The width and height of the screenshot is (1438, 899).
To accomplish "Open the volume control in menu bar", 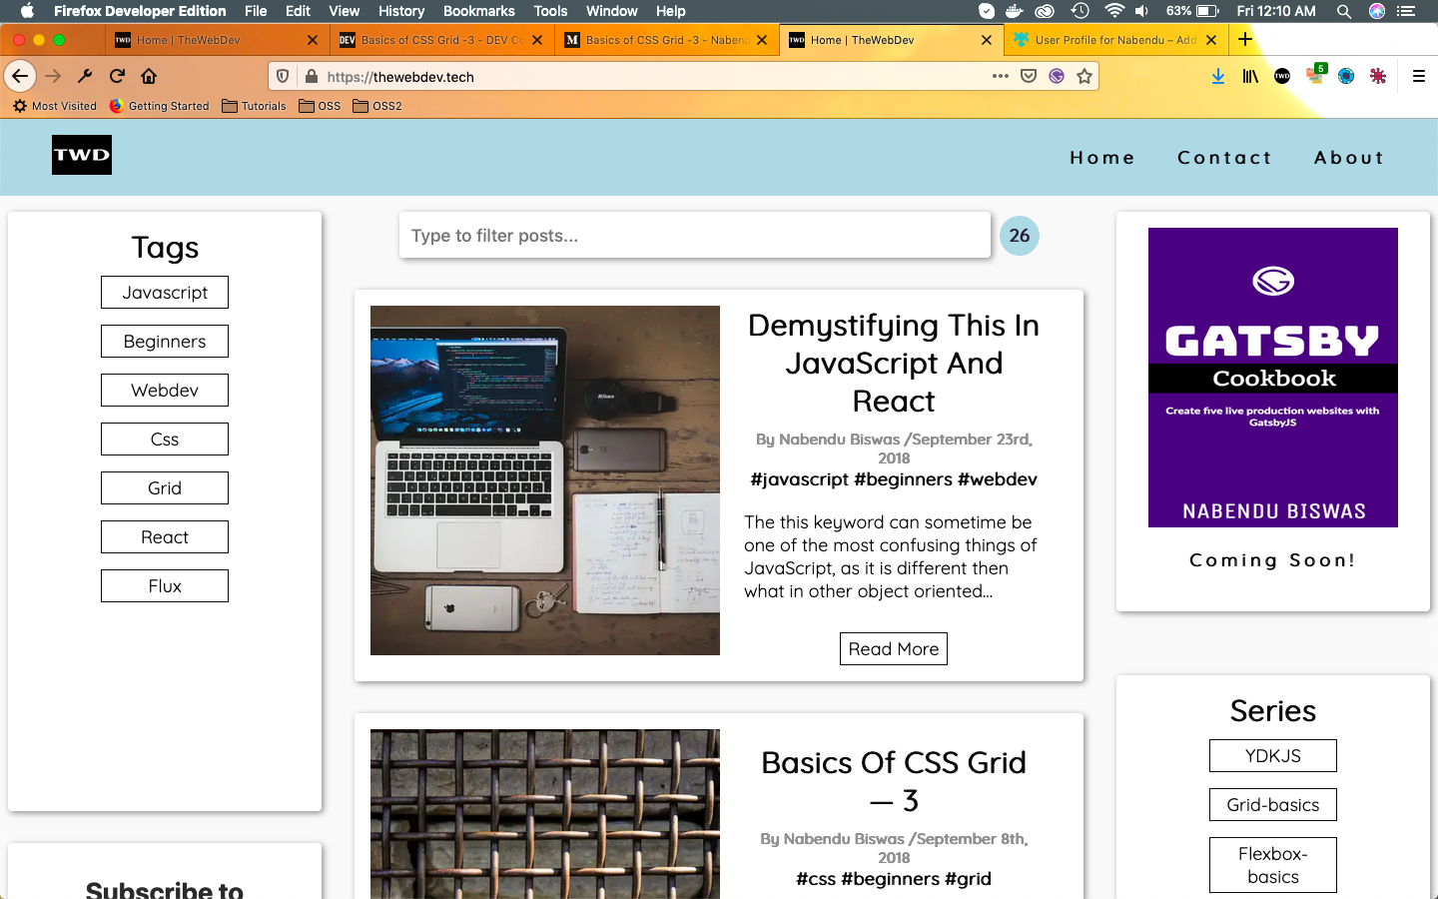I will pyautogui.click(x=1141, y=11).
